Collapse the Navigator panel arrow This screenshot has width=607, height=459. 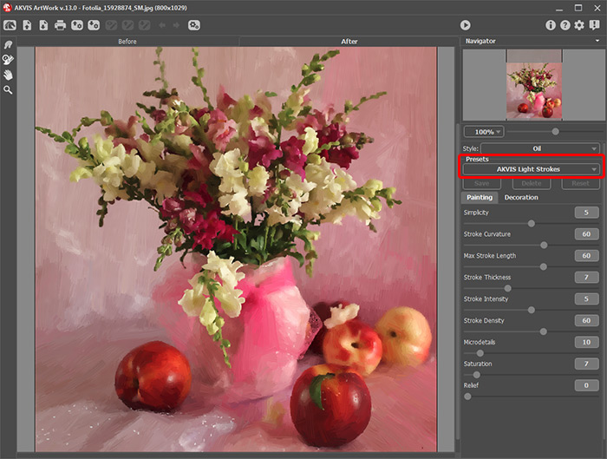(x=597, y=41)
